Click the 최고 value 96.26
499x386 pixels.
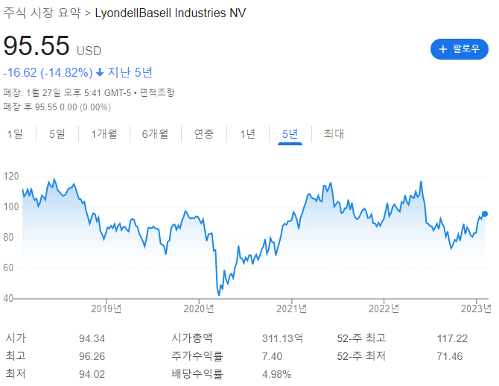tap(92, 356)
